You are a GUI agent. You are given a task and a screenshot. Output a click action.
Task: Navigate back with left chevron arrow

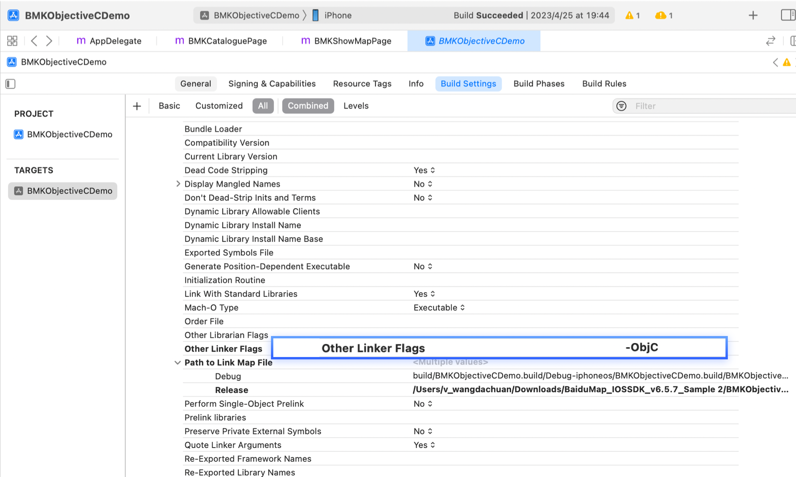pos(34,41)
